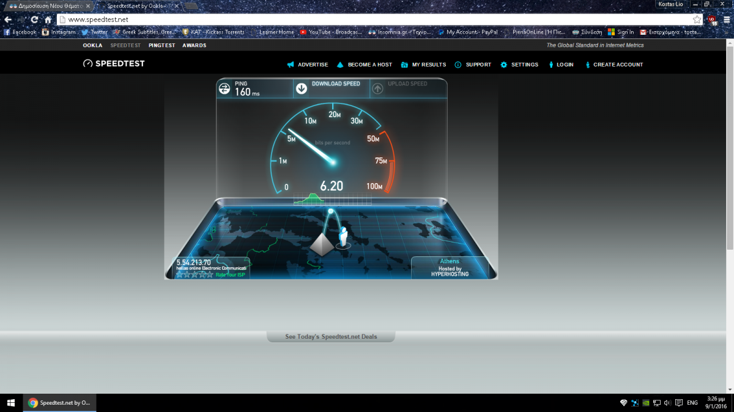Click the 160 ms ping value
The image size is (734, 412).
[x=247, y=92]
